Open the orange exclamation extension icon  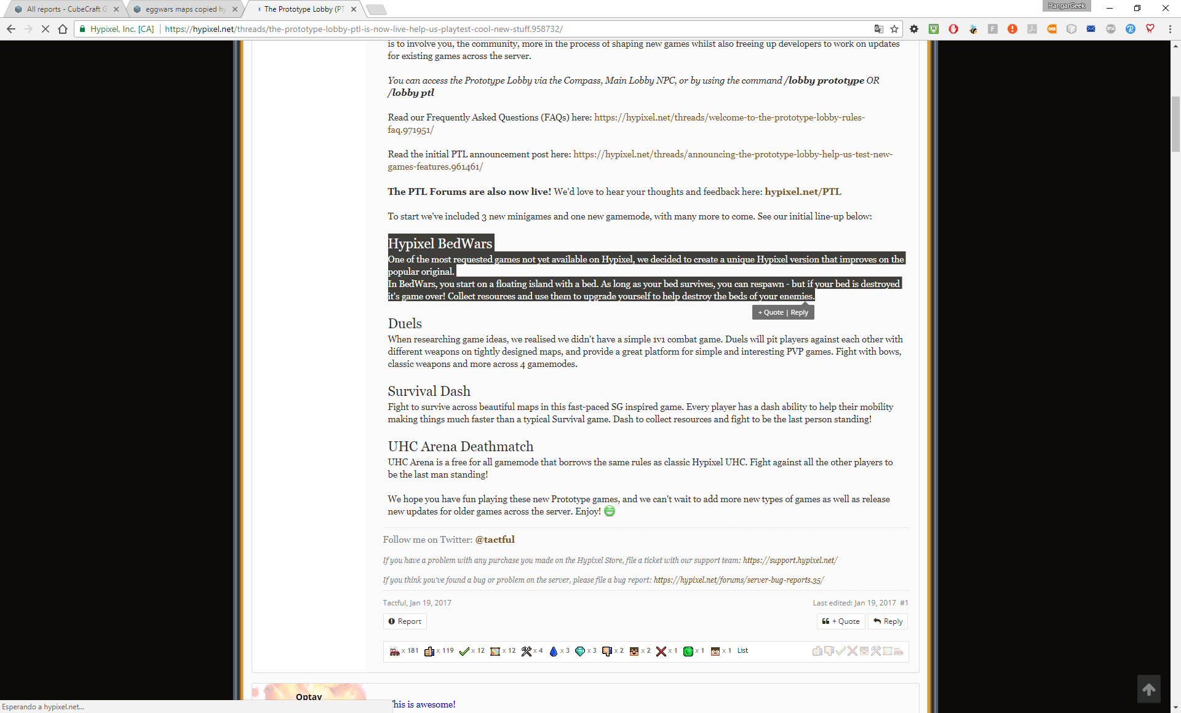pyautogui.click(x=1012, y=29)
